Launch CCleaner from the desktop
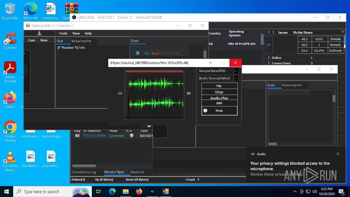 pos(10,40)
